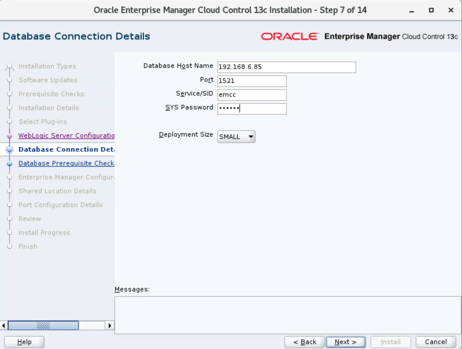
Task: Click the Oracle logo
Action: click(290, 36)
